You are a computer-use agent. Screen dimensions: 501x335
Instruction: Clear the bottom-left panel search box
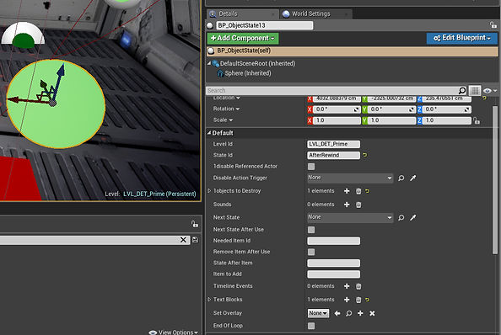click(183, 240)
